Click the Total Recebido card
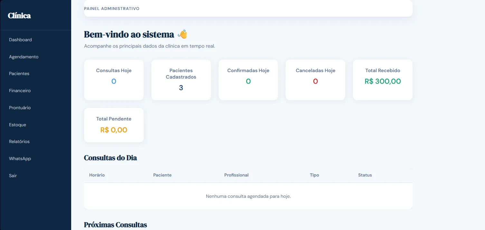485x230 pixels. click(x=383, y=80)
